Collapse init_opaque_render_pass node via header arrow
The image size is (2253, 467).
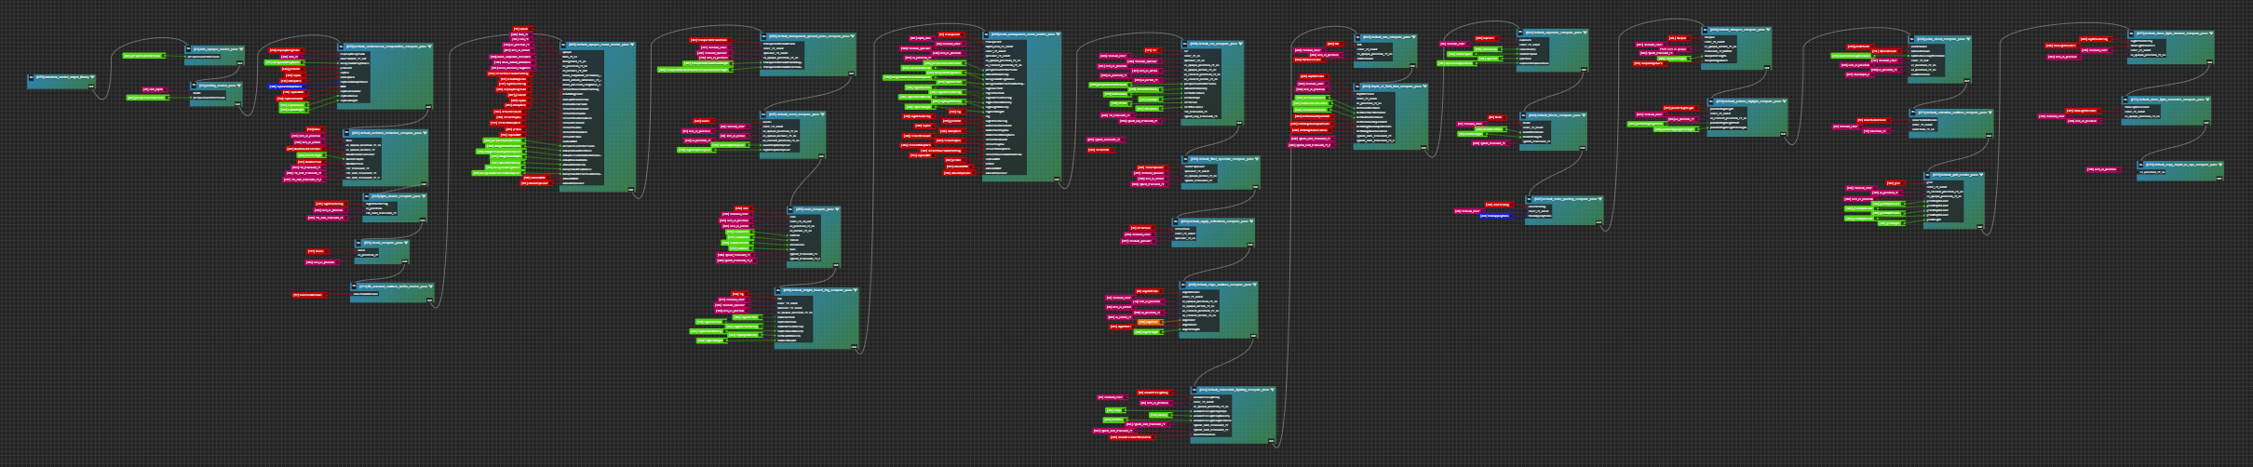[240, 47]
